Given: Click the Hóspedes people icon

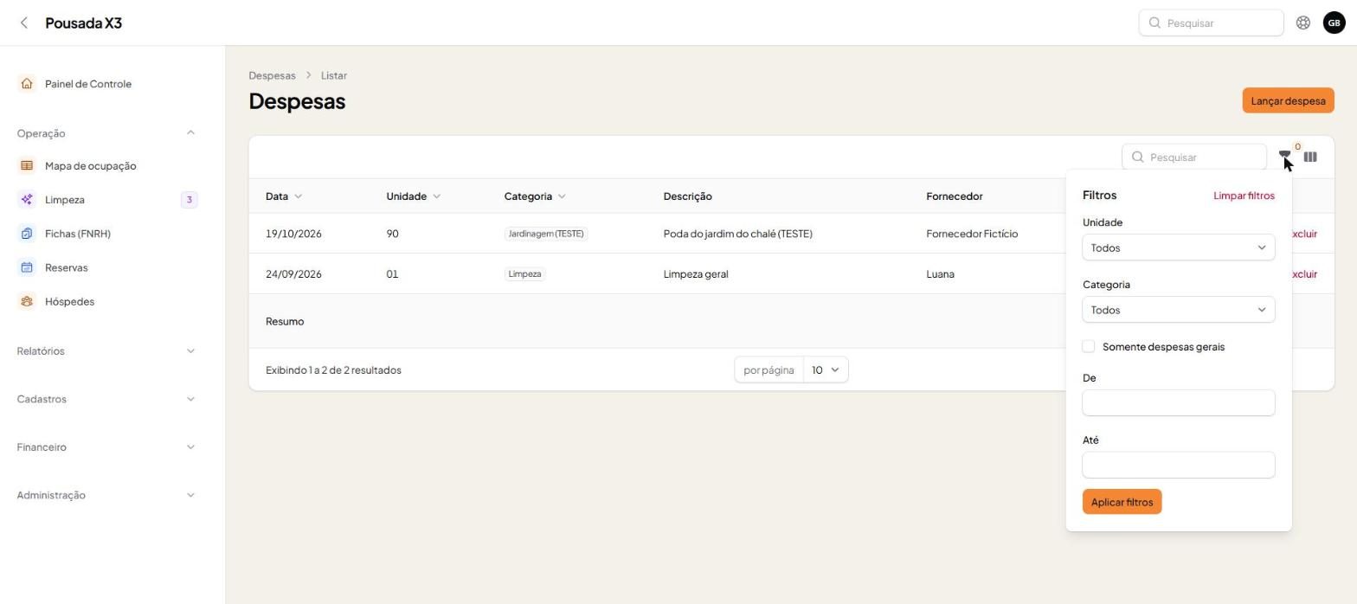Looking at the screenshot, I should tap(27, 301).
